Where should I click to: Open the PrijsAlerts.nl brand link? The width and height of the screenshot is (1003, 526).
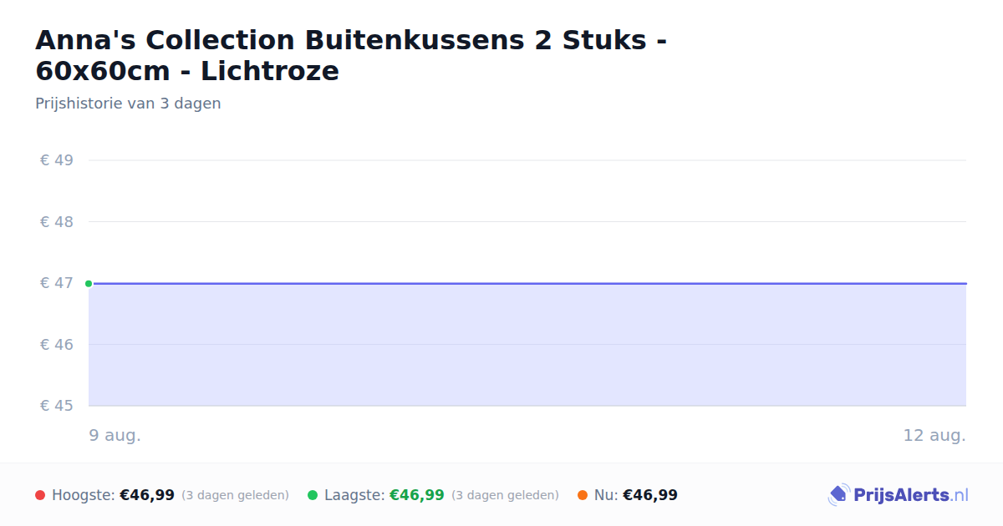(x=899, y=495)
